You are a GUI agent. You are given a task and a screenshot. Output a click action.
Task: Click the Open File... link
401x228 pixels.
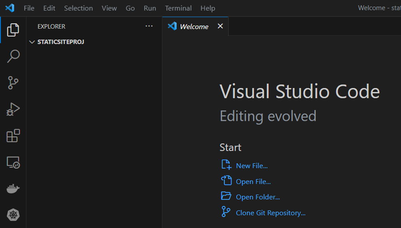tap(253, 182)
